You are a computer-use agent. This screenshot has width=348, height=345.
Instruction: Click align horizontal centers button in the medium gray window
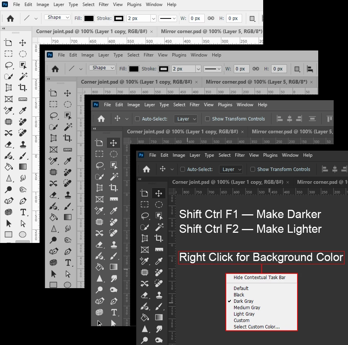coord(290,119)
